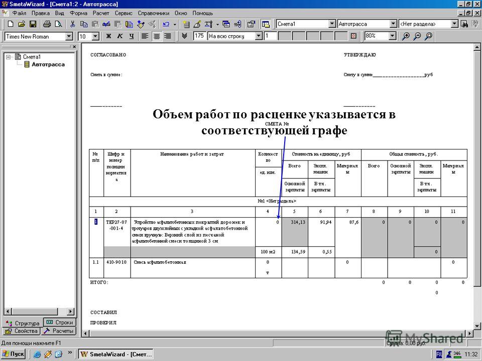Open the Расчет menu
482x361 pixels.
(x=101, y=13)
